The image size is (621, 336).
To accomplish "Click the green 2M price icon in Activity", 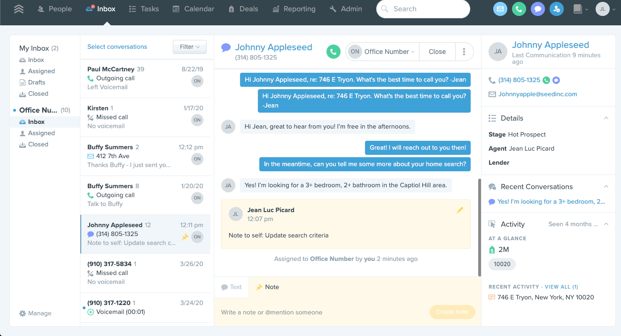I will point(492,250).
